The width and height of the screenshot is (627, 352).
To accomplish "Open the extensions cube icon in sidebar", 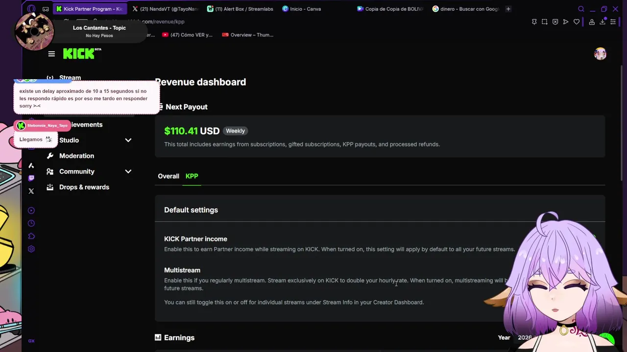I will coord(31,236).
